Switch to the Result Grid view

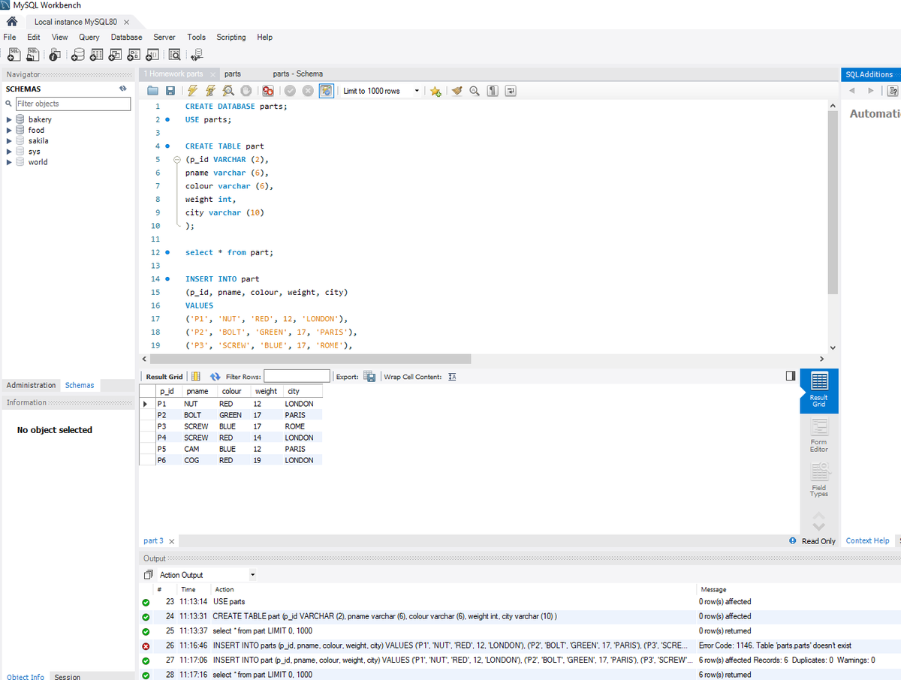click(819, 390)
